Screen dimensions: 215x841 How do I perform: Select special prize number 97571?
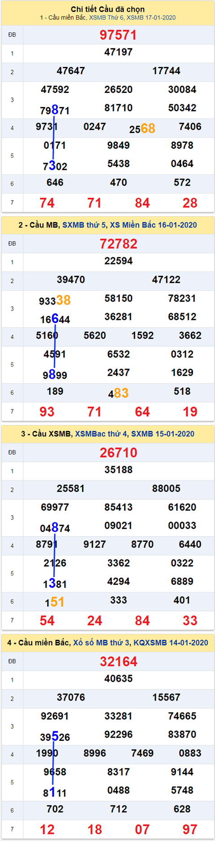(x=118, y=35)
